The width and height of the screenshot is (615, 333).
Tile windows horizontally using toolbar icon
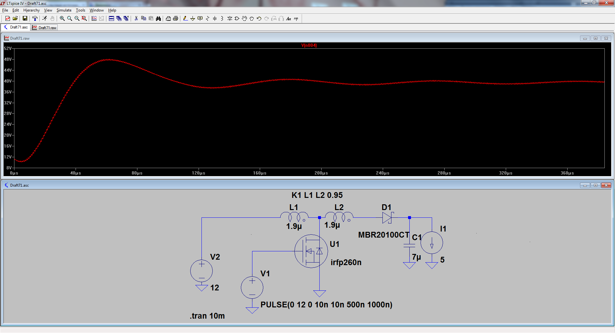[111, 19]
